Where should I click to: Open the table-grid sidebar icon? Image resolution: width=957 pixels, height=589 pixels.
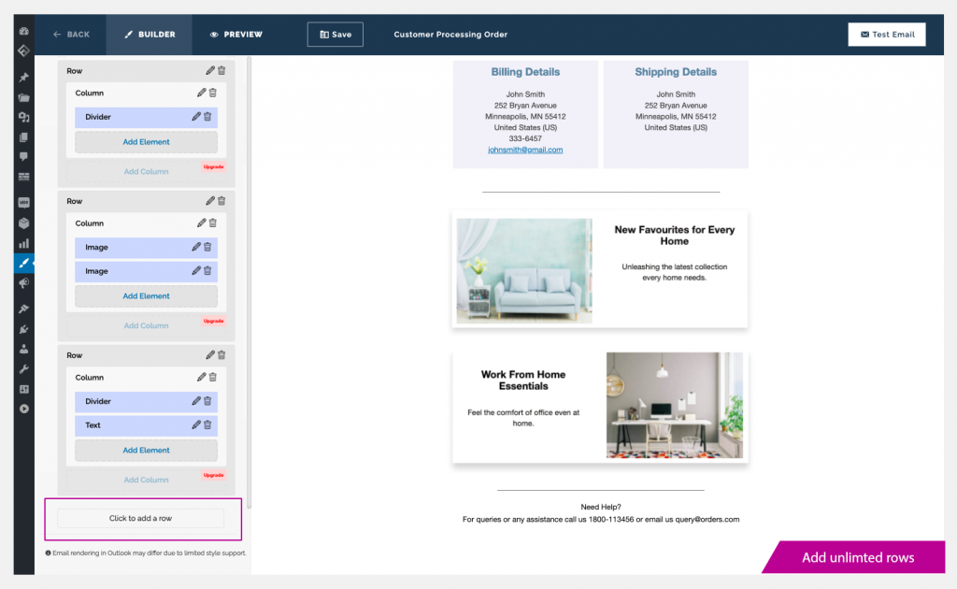[23, 177]
